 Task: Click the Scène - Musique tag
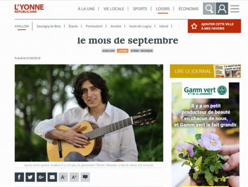(142, 51)
